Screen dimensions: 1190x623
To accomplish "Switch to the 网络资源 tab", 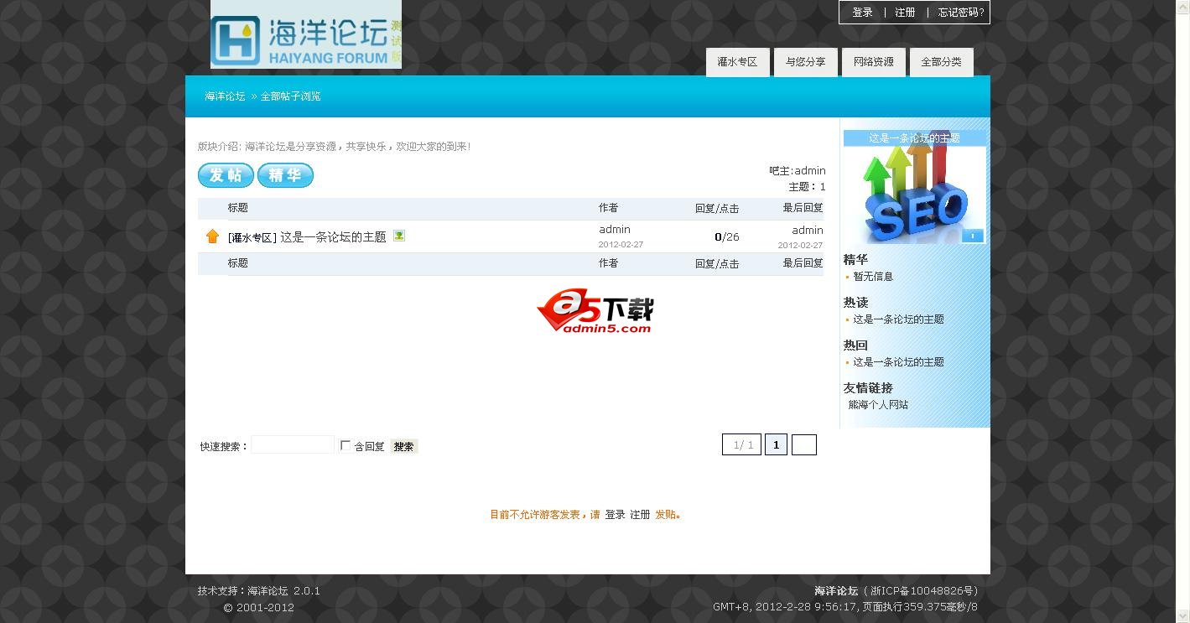I will [873, 62].
